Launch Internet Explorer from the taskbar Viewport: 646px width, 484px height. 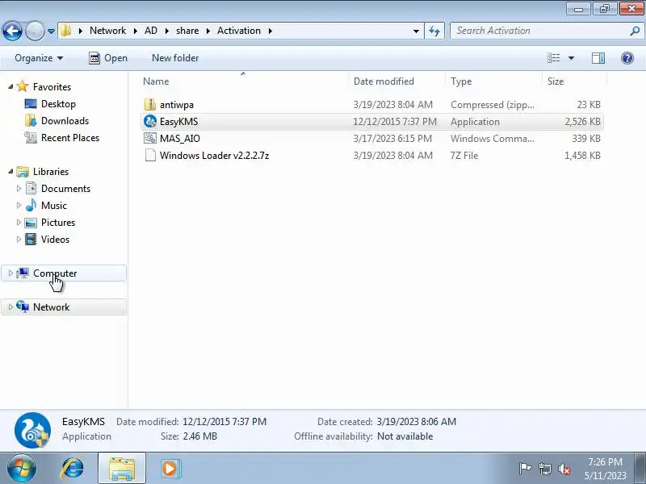click(73, 469)
